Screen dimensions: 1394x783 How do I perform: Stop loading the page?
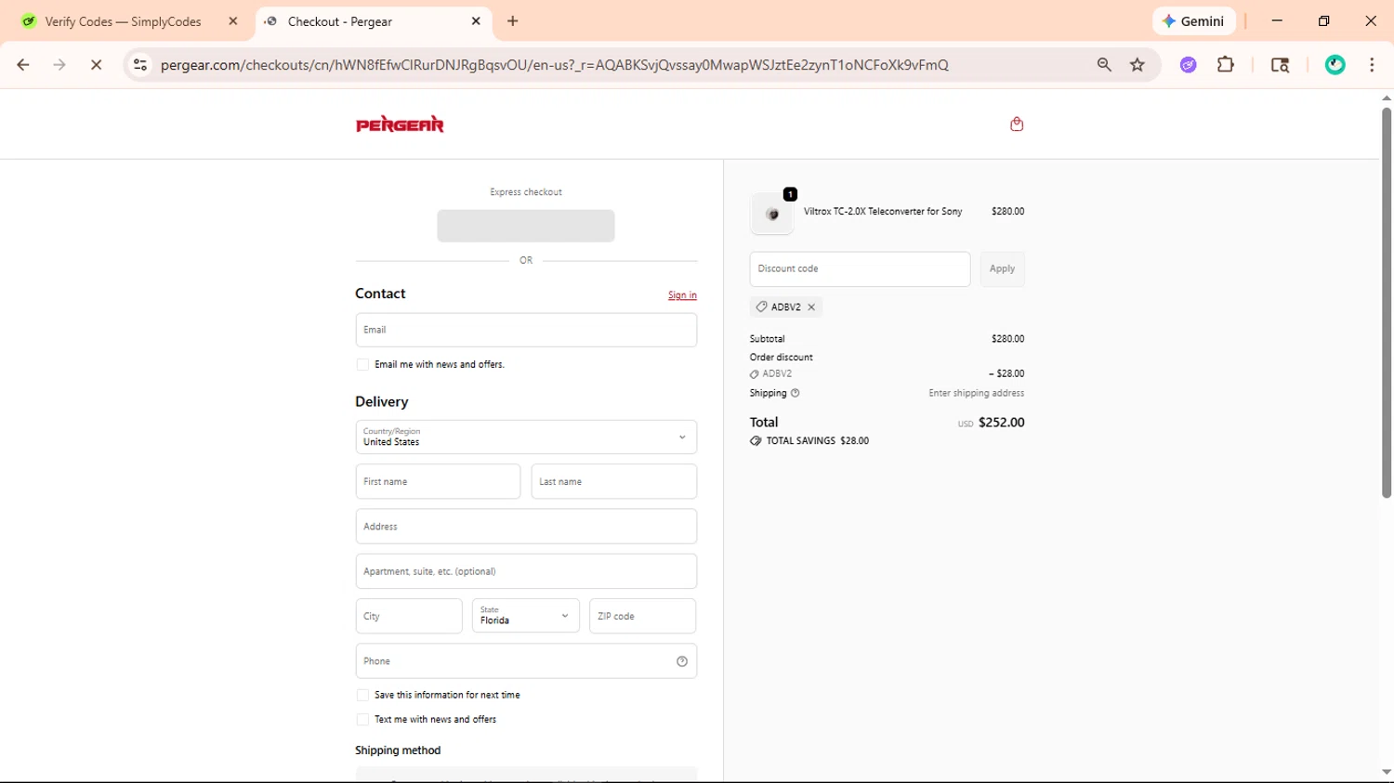[x=96, y=65]
